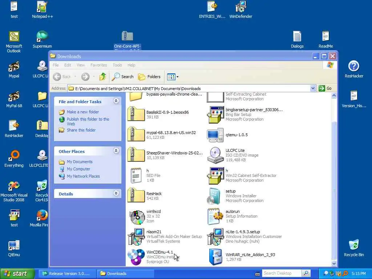
Task: Select the WinDefender desktop icon
Action: pos(240,9)
